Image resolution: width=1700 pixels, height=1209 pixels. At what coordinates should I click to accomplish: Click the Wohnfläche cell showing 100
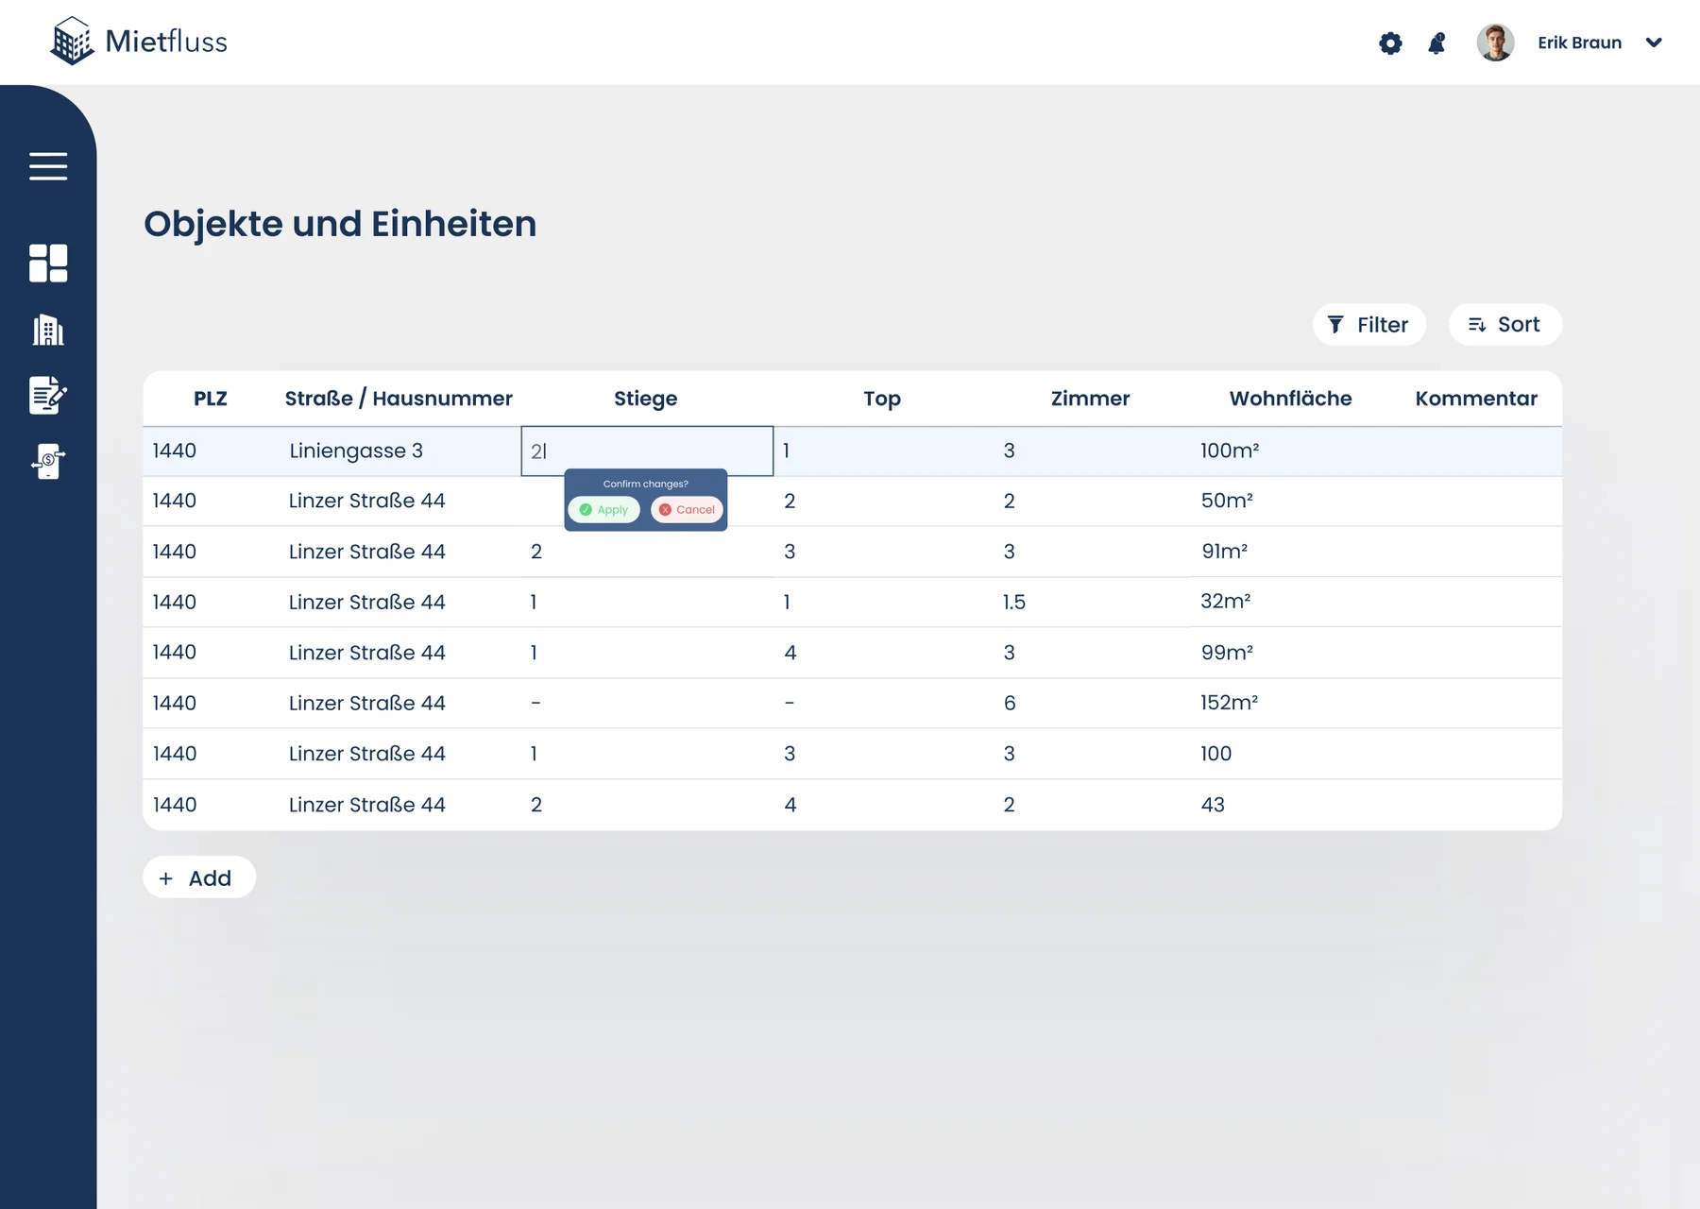pos(1216,754)
